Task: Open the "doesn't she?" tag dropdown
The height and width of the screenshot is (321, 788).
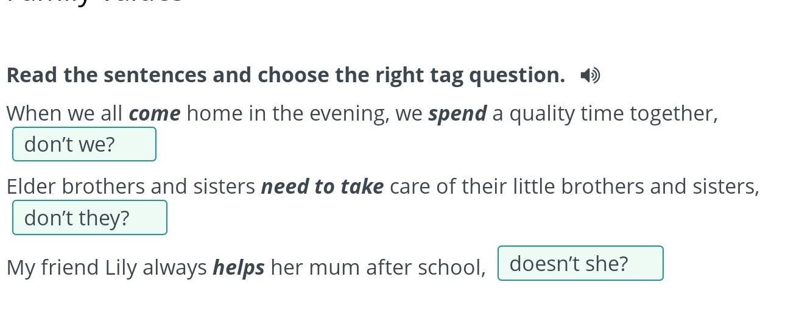Action: (580, 264)
